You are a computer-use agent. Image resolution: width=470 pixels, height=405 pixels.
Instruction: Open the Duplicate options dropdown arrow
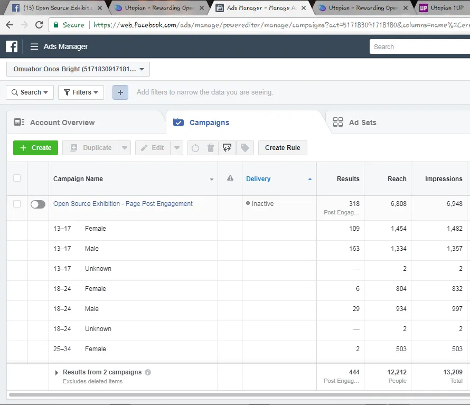[x=125, y=148]
